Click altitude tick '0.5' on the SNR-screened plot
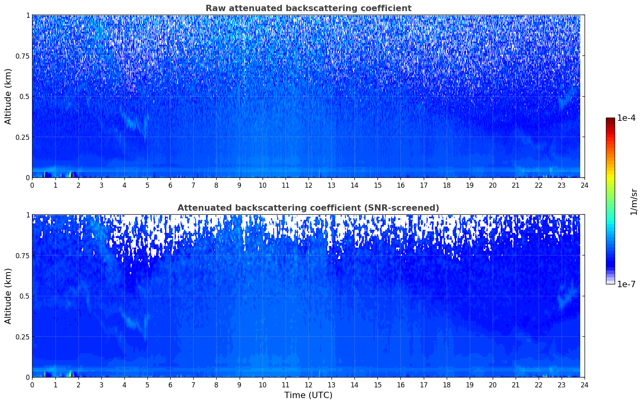 coord(25,296)
